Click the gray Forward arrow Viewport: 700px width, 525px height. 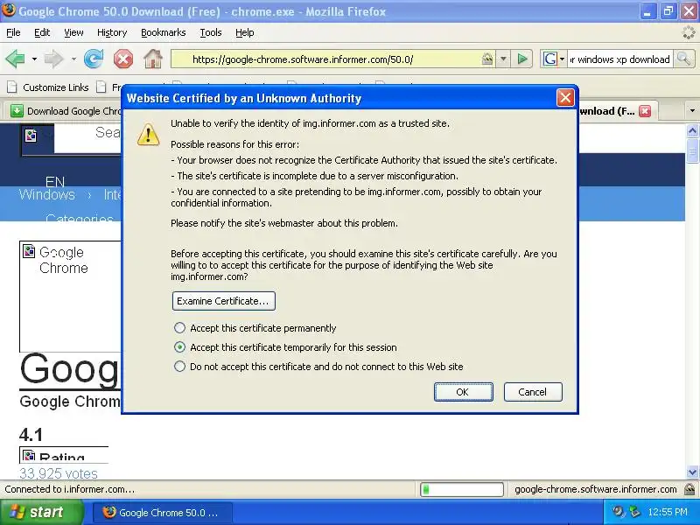tap(53, 59)
